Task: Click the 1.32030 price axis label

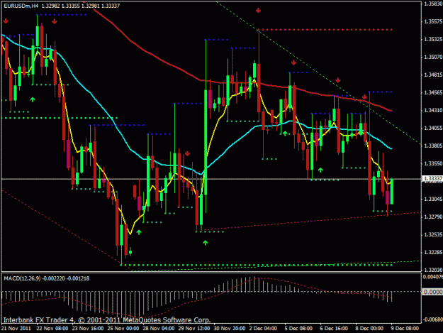Action: coord(433,270)
